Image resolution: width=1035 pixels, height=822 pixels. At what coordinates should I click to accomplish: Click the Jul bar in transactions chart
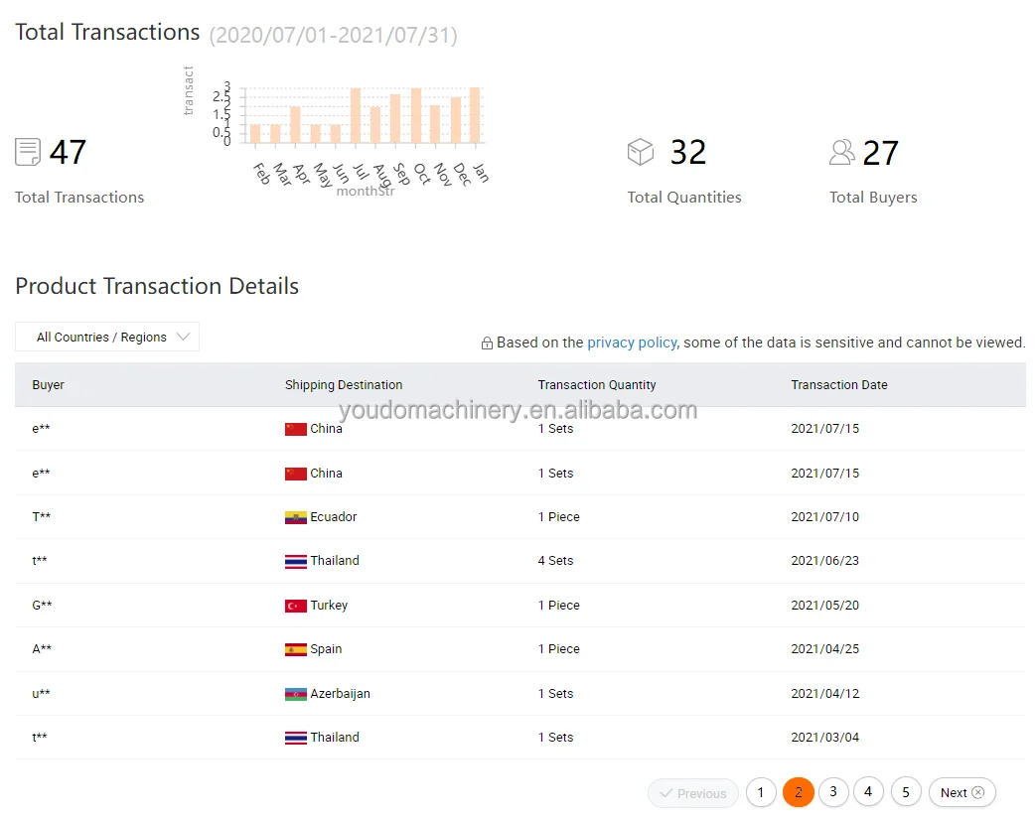coord(356,115)
